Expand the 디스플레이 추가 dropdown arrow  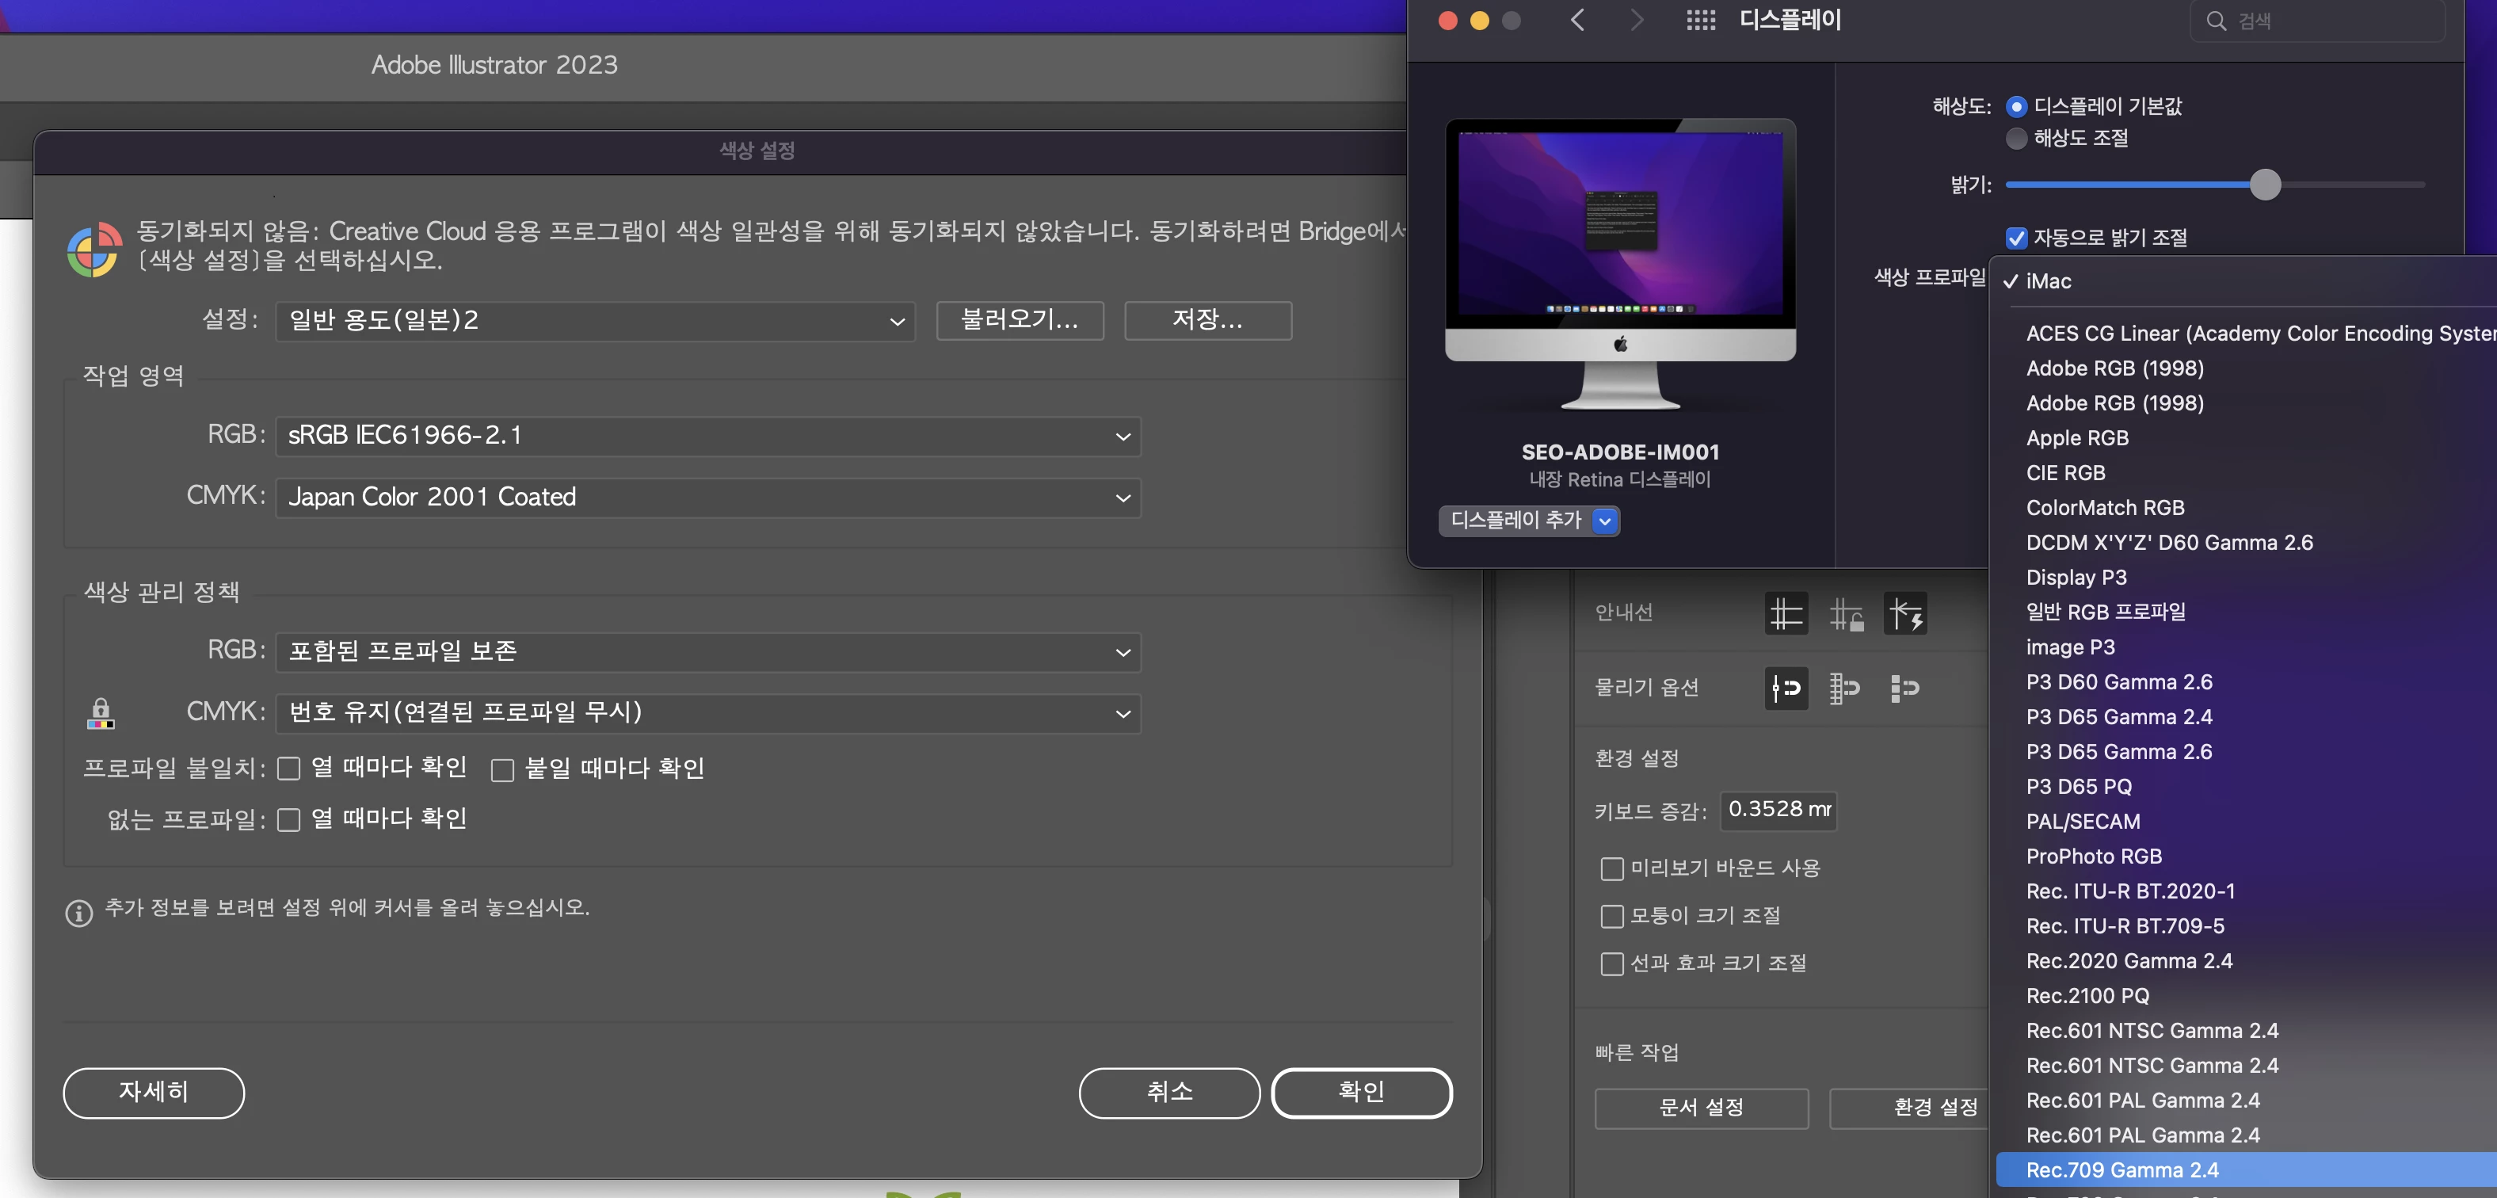tap(1605, 521)
